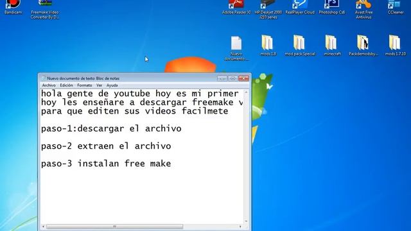Open HP Deskjet 2000 J210 series shortcut

268,10
